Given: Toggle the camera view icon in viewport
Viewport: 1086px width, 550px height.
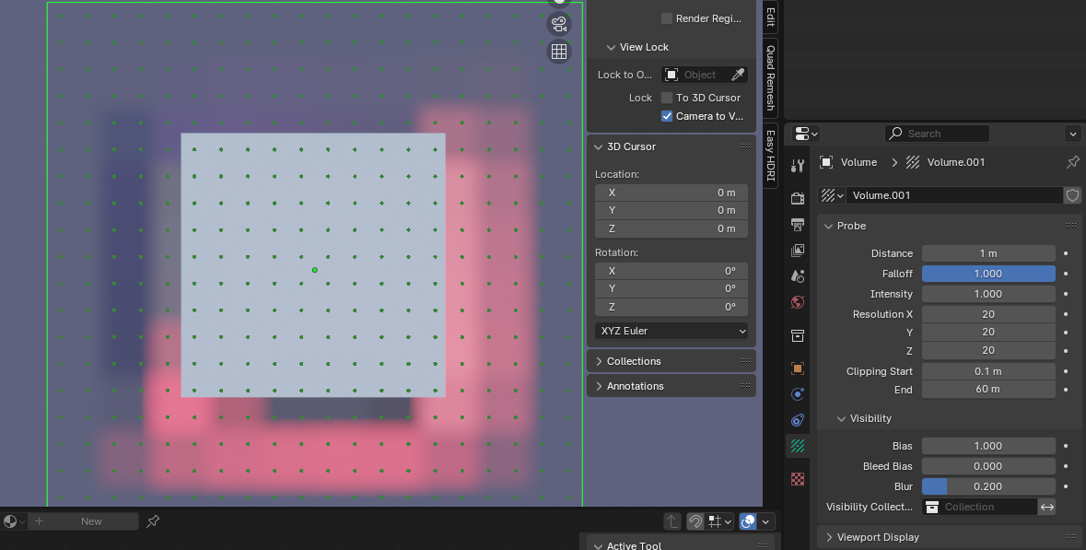Looking at the screenshot, I should tap(559, 24).
